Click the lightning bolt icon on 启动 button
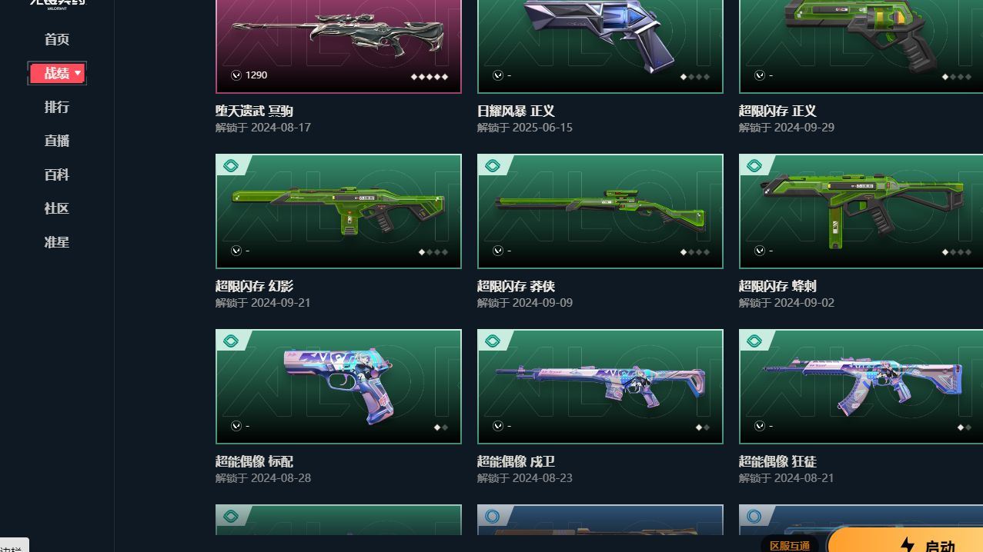This screenshot has width=983, height=552. coord(907,545)
